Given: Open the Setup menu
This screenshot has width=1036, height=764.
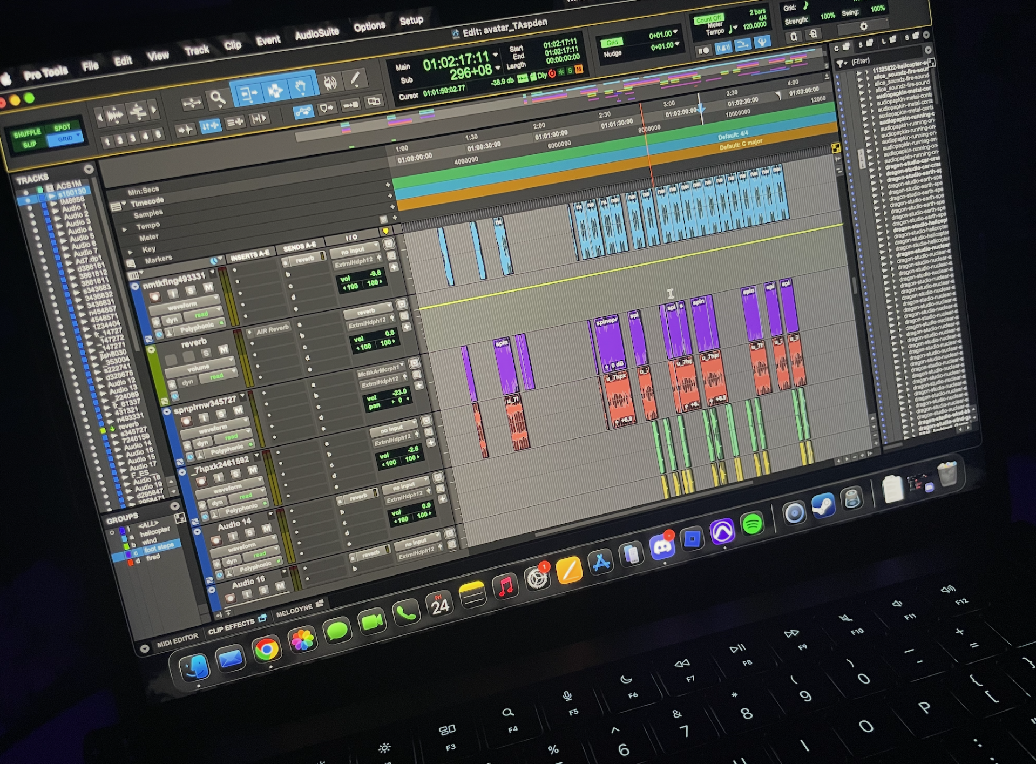Looking at the screenshot, I should [411, 21].
